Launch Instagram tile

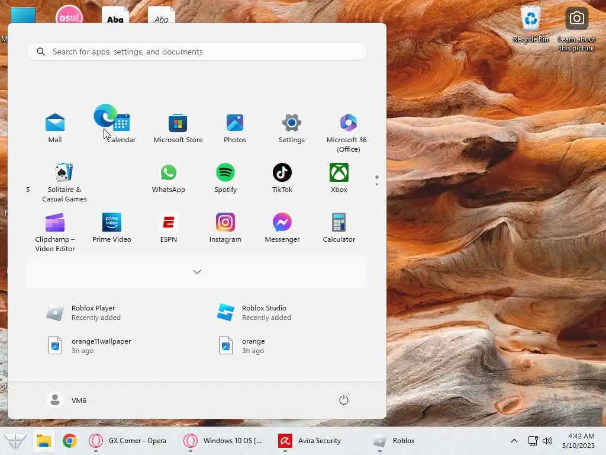point(225,228)
